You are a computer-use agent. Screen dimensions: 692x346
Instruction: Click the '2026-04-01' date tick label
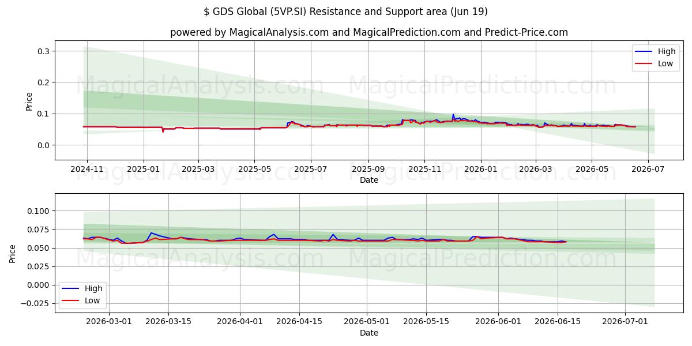click(x=240, y=322)
